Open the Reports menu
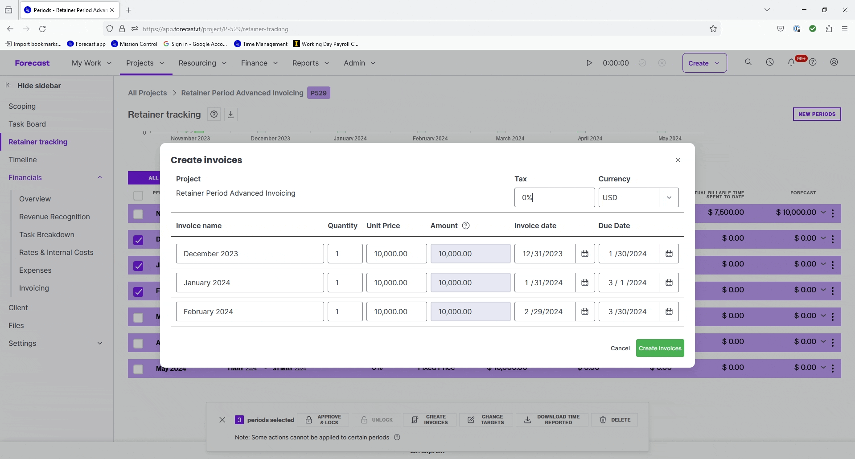855x459 pixels. pos(311,63)
